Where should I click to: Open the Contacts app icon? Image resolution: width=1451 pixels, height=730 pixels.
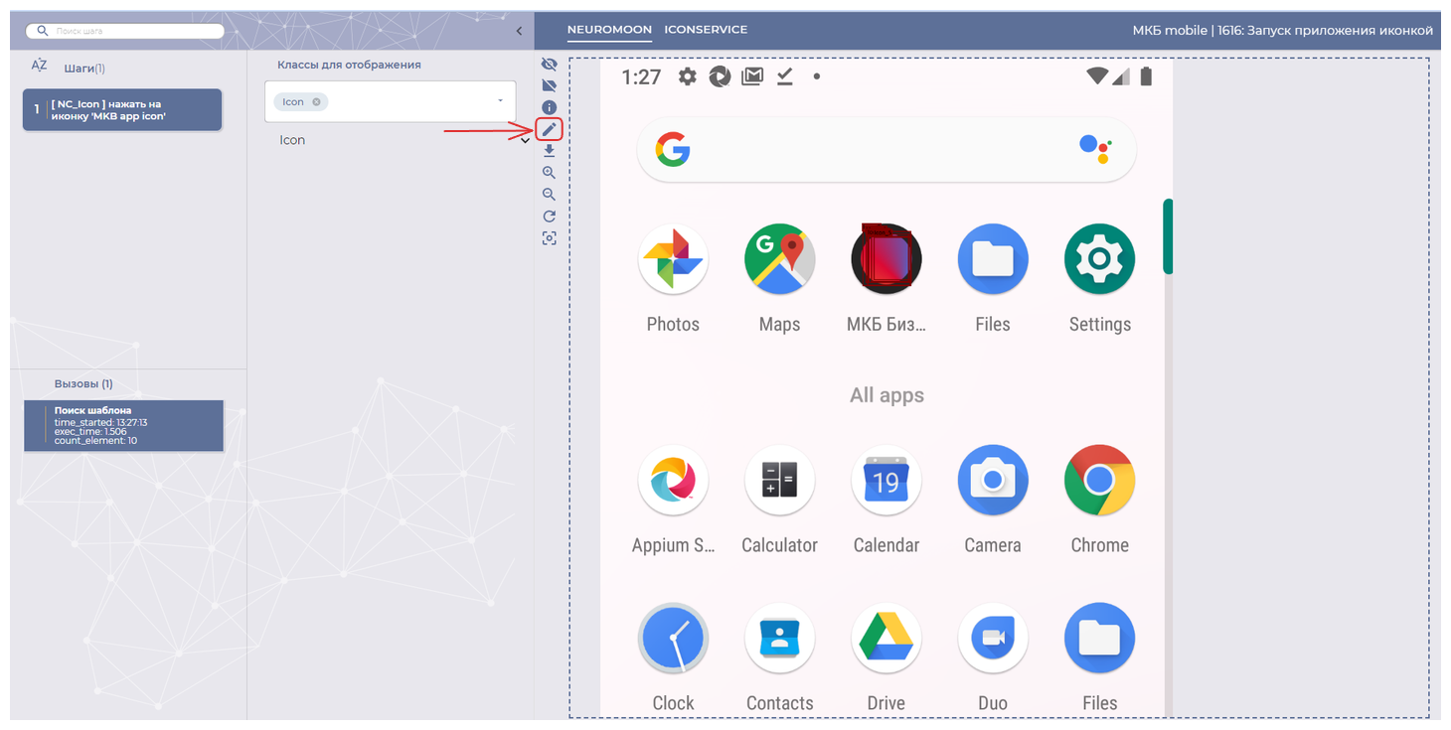(x=779, y=639)
